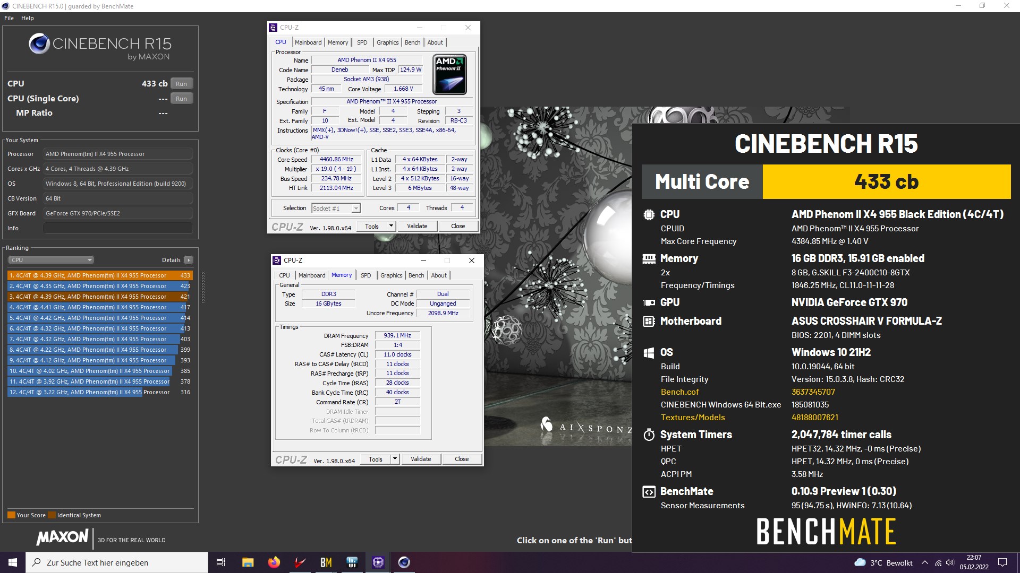
Task: Select CPU tab in Memory CPU-Z window
Action: click(284, 275)
